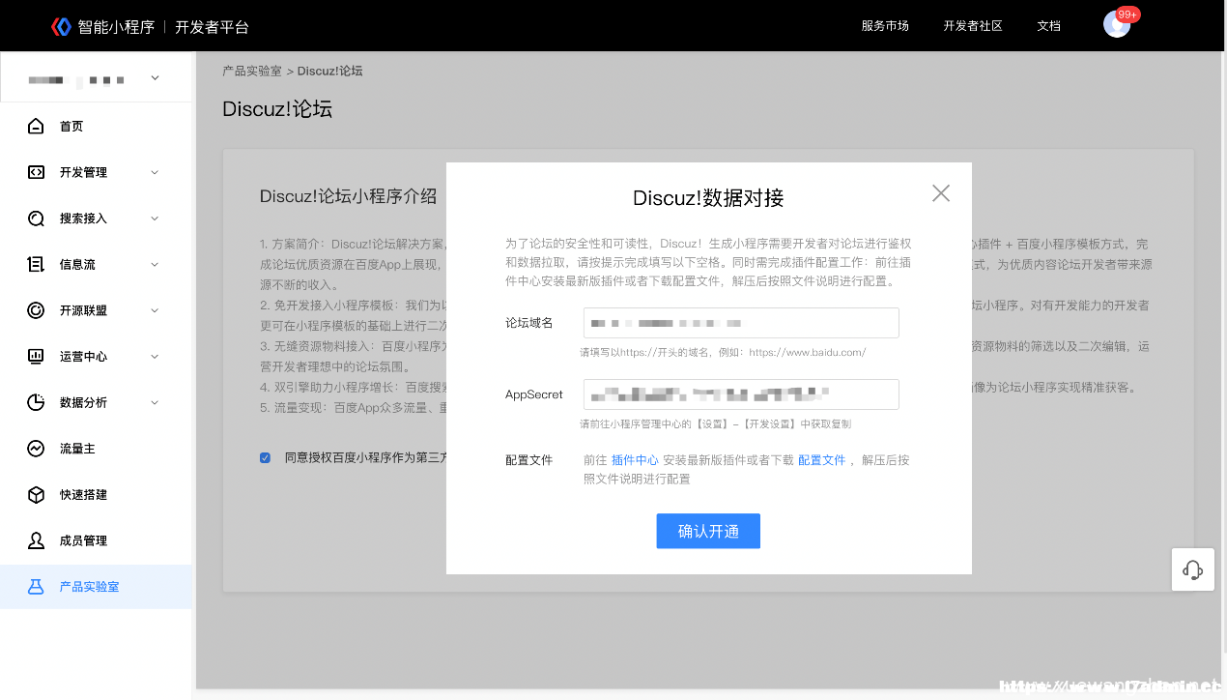This screenshot has height=700, width=1227.
Task: Click the Discuz!论坛小程序介绍 section heading
Action: pyautogui.click(x=348, y=196)
